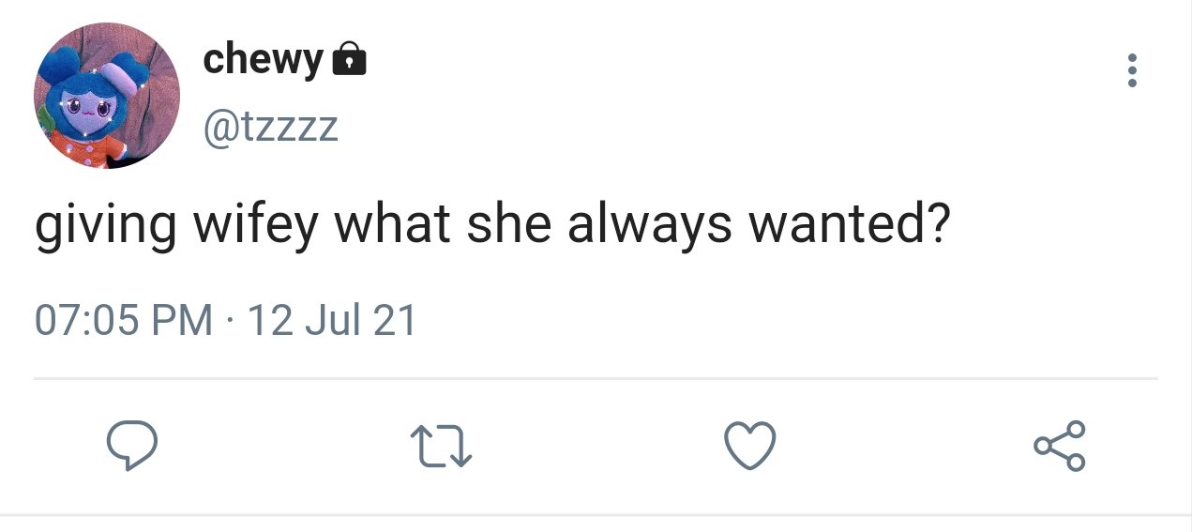Expand sharing options via the share glyph
The width and height of the screenshot is (1192, 532).
pyautogui.click(x=1060, y=446)
